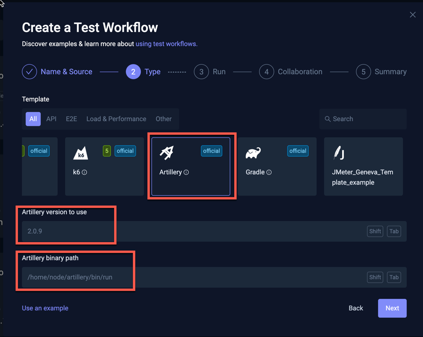423x337 pixels.
Task: Select the Artillery rocket template icon
Action: tap(167, 153)
